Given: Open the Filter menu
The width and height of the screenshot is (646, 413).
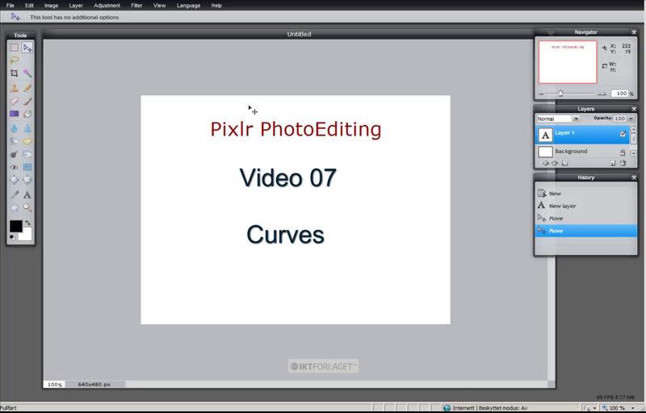Looking at the screenshot, I should pos(136,6).
